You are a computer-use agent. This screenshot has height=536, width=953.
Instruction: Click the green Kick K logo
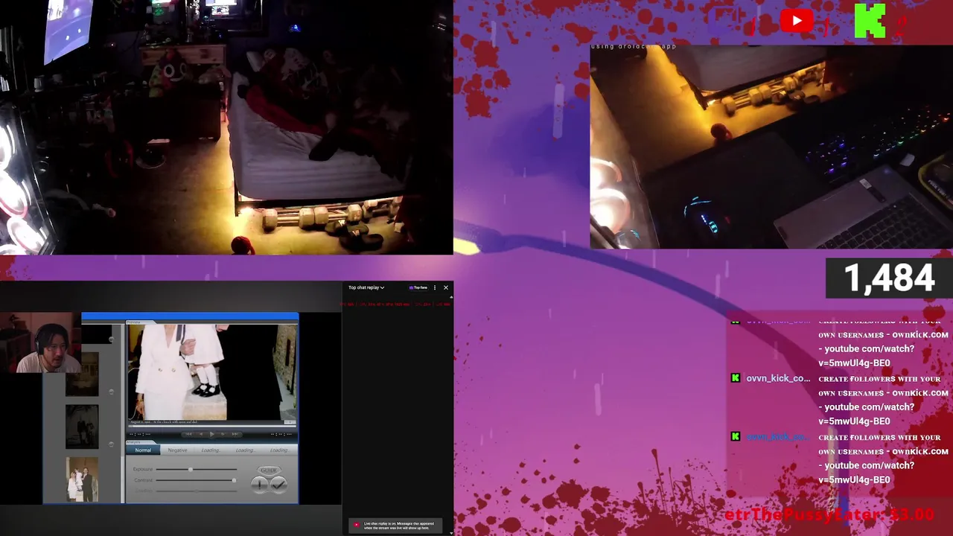870,21
